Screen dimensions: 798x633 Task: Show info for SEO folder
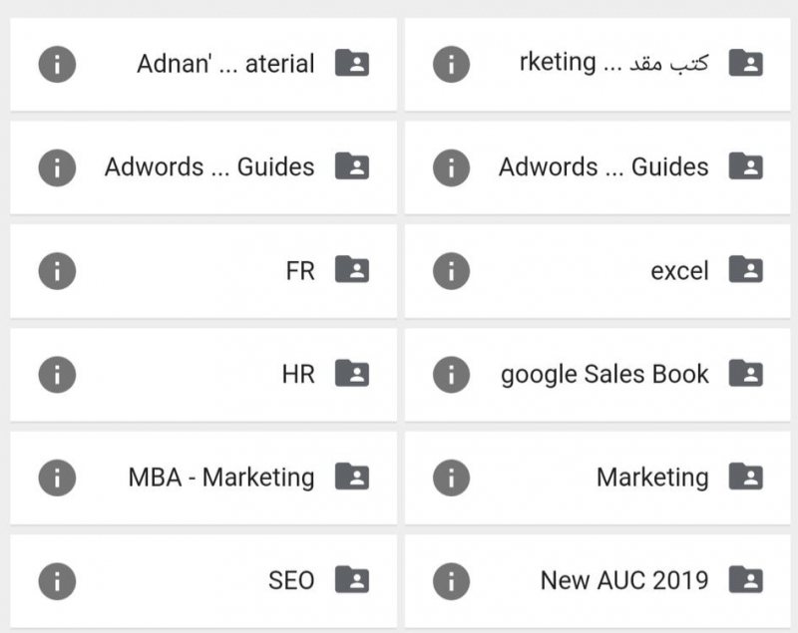[x=57, y=581]
